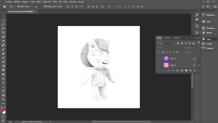
Task: Click the share document icon
Action: pos(215,7)
